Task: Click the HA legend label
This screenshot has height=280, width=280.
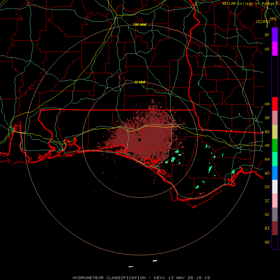Action: tap(267, 104)
